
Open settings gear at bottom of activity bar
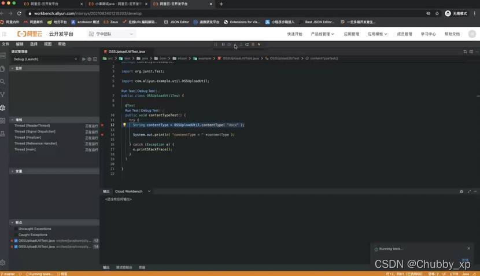point(3,263)
